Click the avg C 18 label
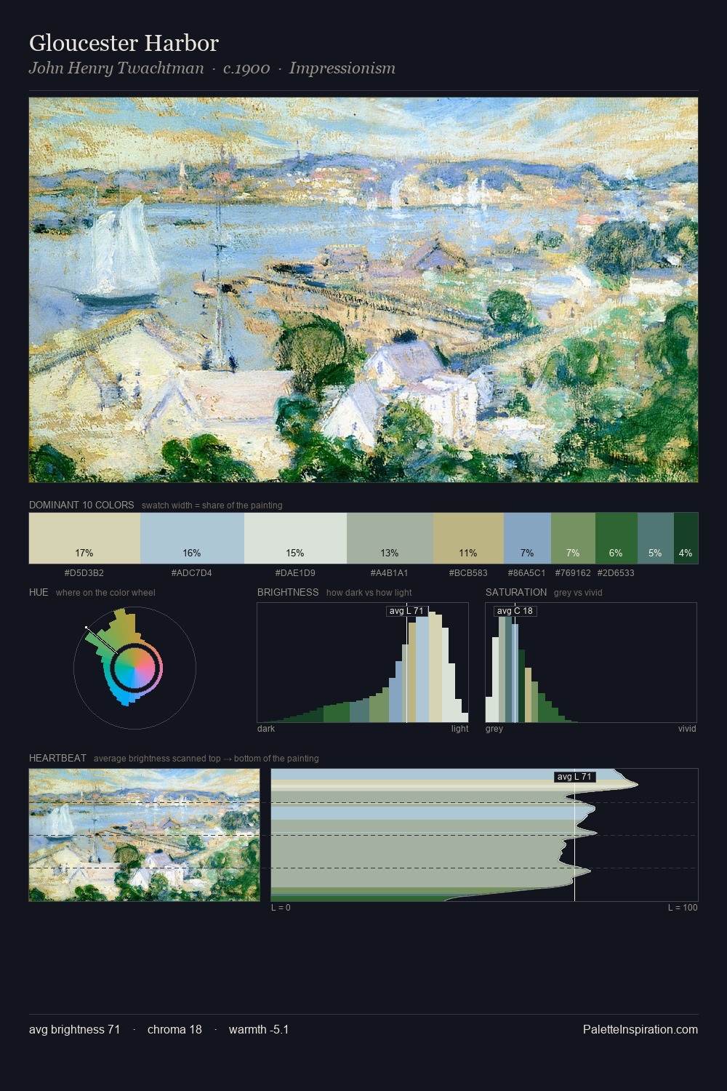727x1091 pixels. coord(515,611)
